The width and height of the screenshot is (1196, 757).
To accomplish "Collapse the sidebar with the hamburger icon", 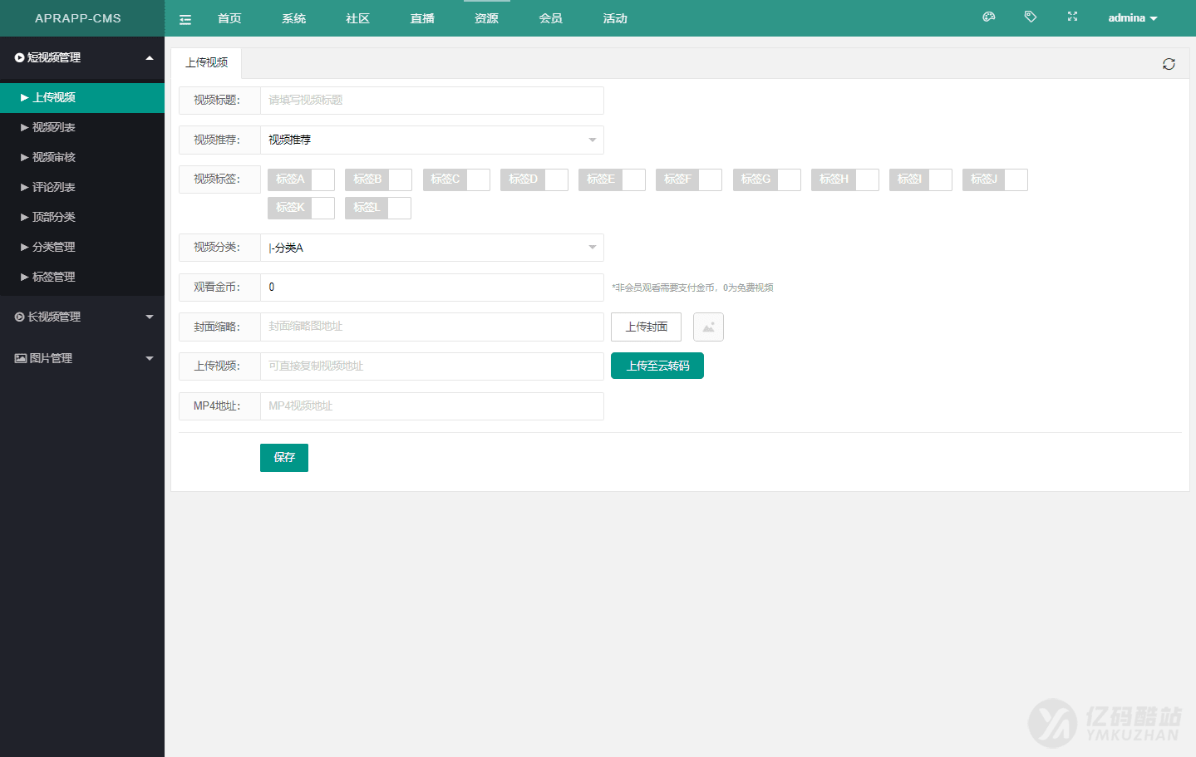I will (185, 19).
